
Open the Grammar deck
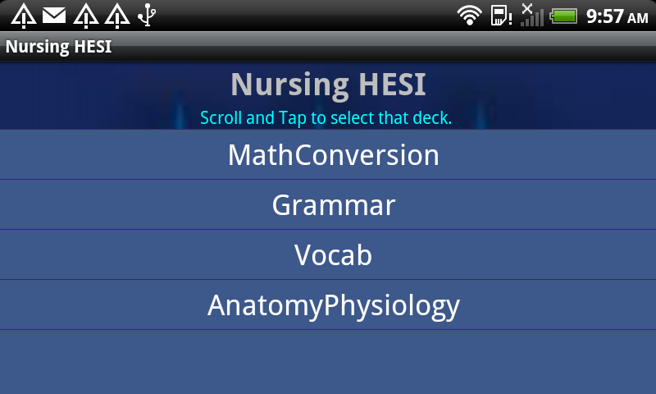tap(333, 205)
